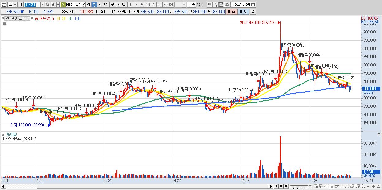Viewport: 382px width, 190px height.
Task: Open chart settings gear icon
Action: (x=227, y=5)
